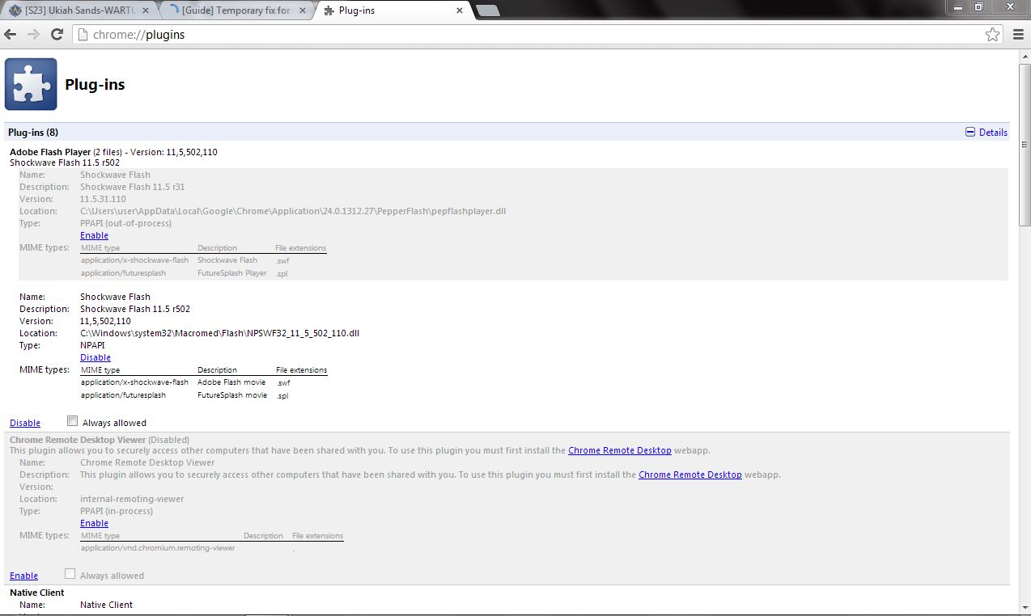
Task: Click the chrome://plugins address bar
Action: pyautogui.click(x=526, y=35)
